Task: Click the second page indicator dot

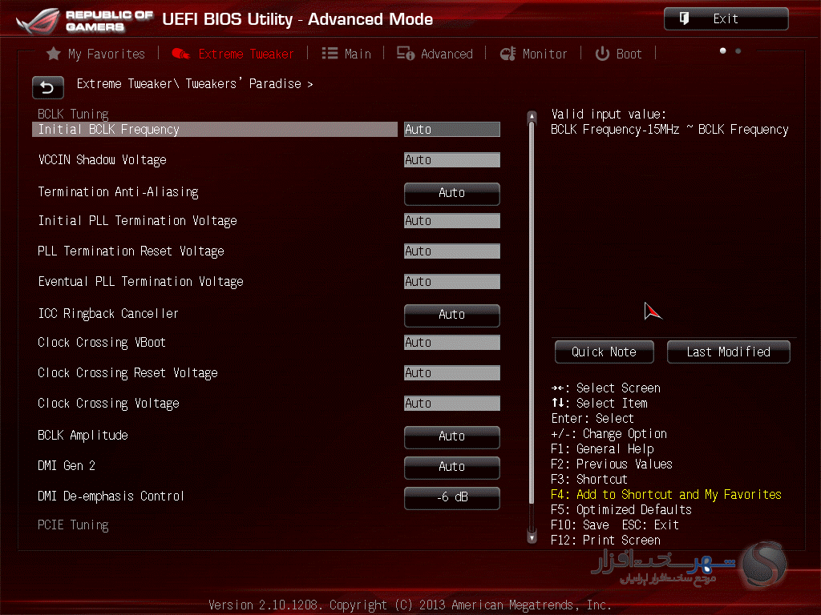Action: point(738,50)
